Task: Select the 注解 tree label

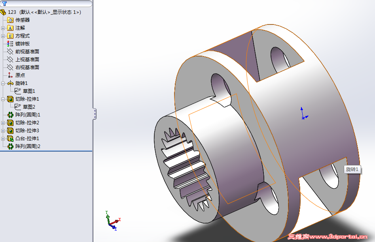Action: tap(20, 28)
